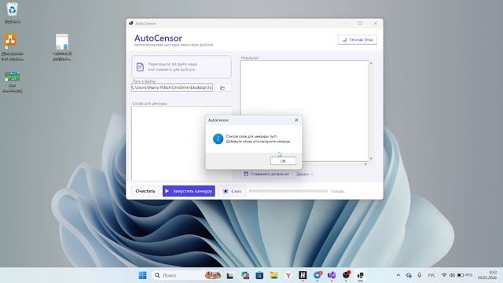Click the result horizontal scrollbar right arrow

pyautogui.click(x=365, y=164)
